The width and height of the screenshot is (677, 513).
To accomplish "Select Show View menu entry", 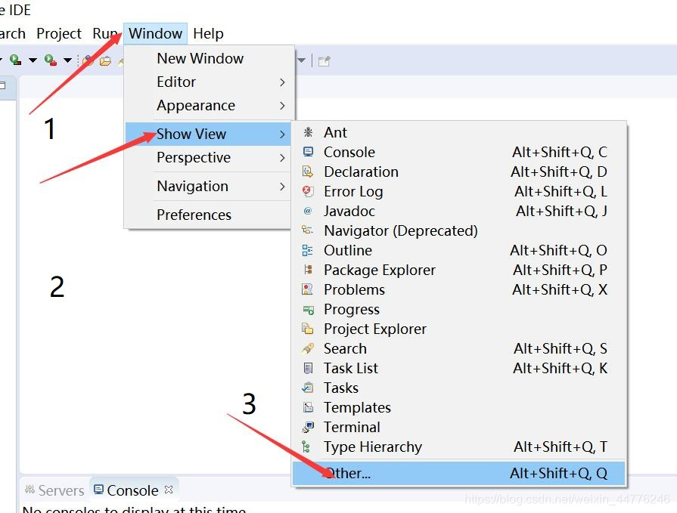I will click(x=210, y=134).
